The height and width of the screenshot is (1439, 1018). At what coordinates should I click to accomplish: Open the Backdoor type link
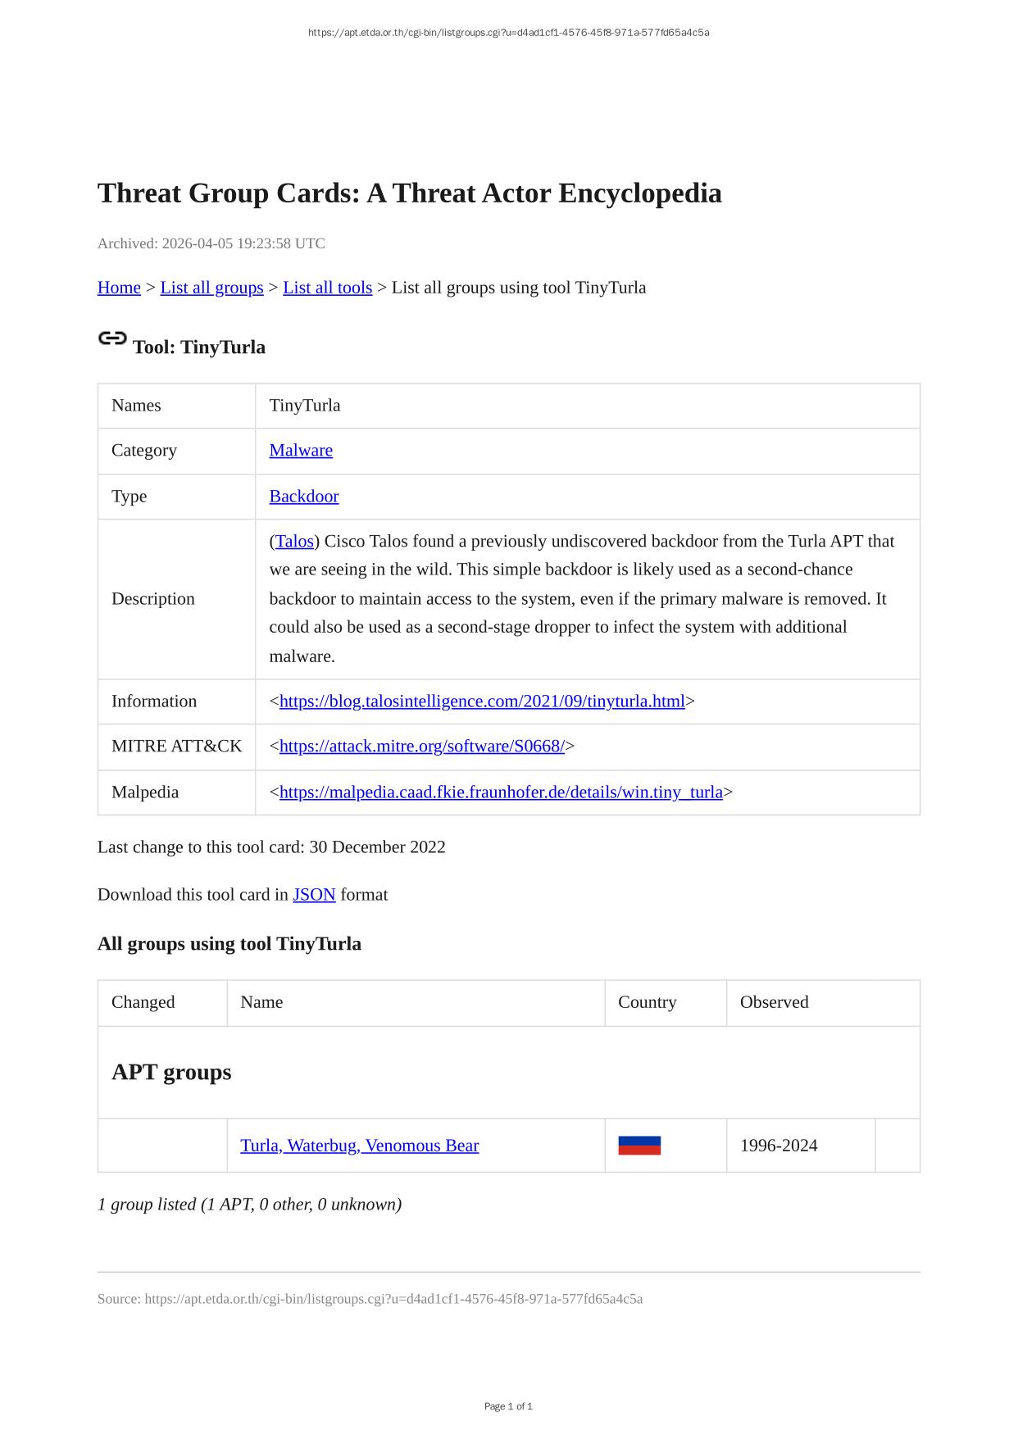(x=304, y=497)
